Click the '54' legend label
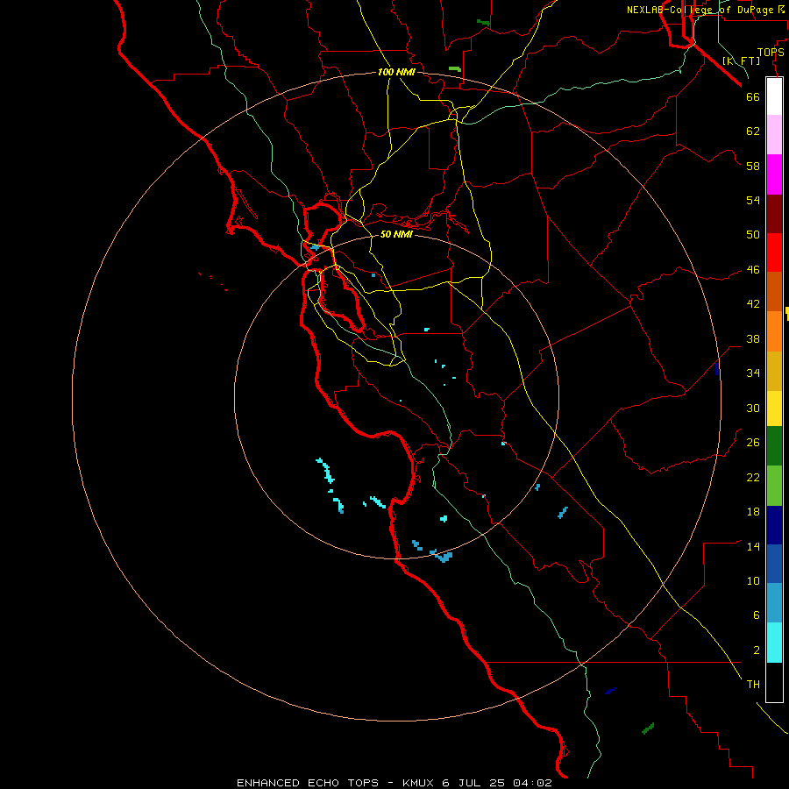 click(x=753, y=200)
